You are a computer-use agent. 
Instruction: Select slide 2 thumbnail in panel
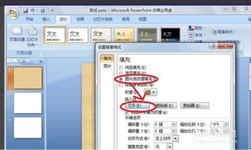(27, 103)
